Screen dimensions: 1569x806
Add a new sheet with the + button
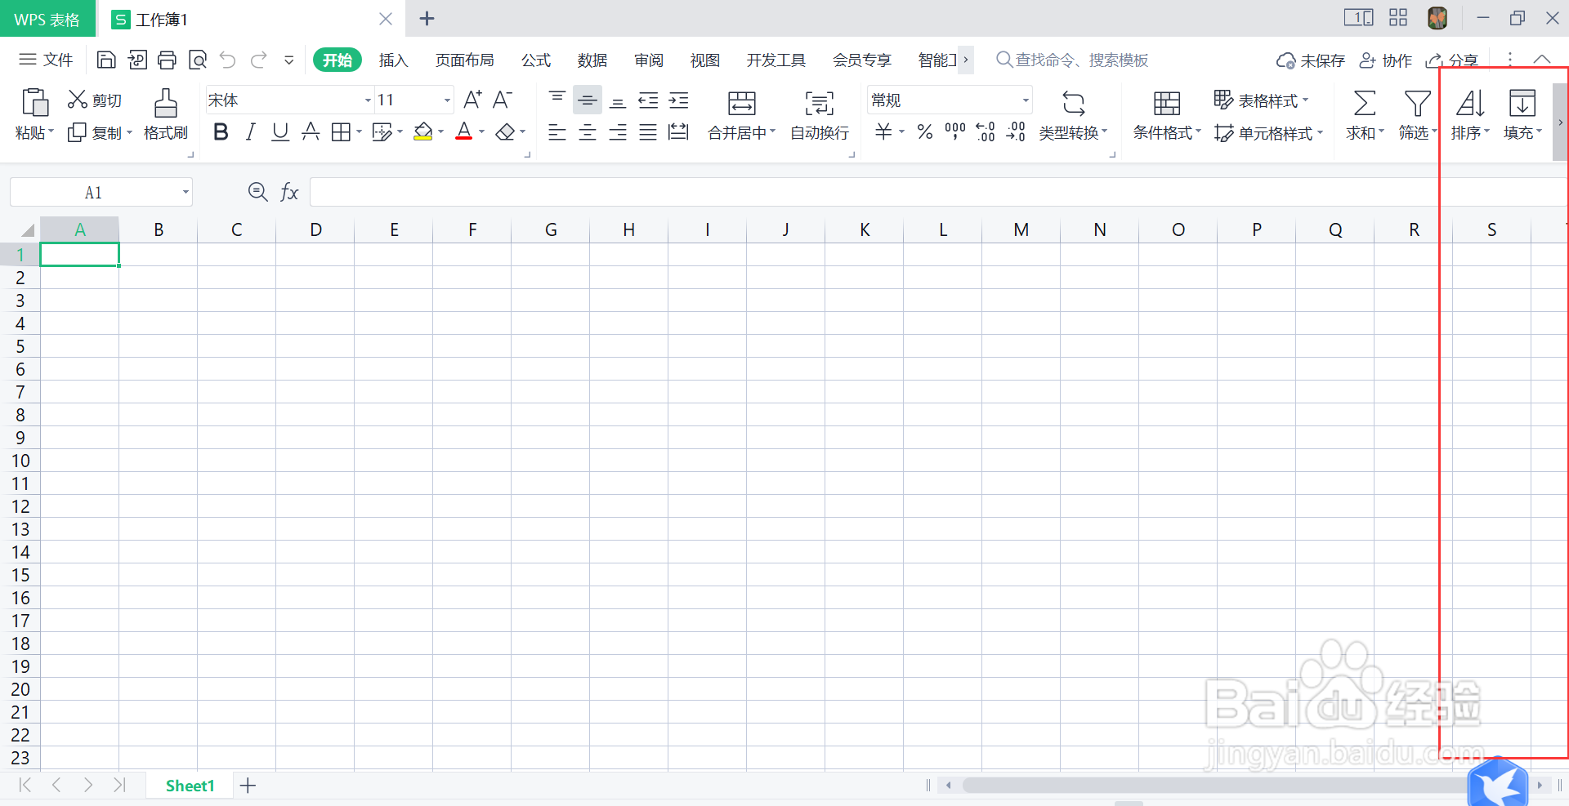pyautogui.click(x=248, y=785)
